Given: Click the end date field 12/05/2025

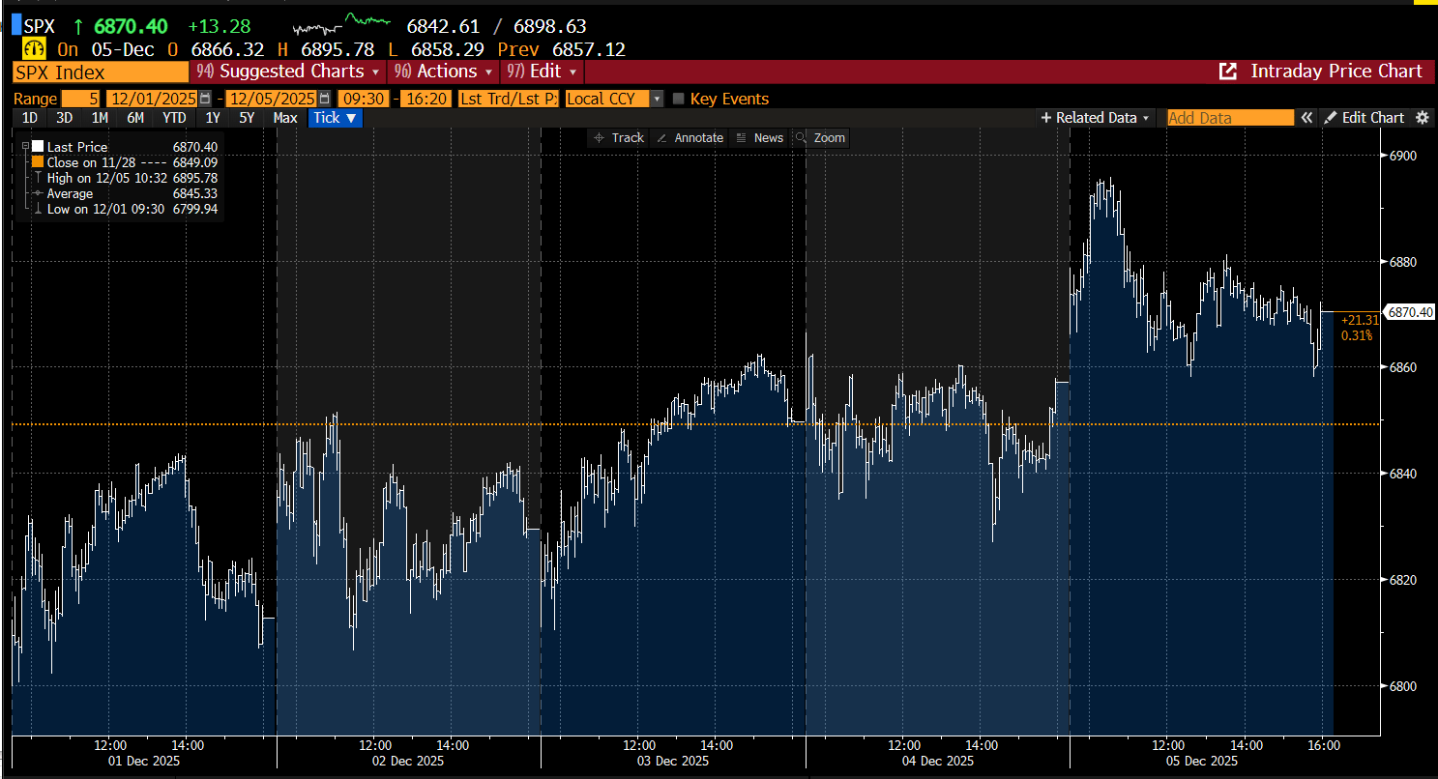Looking at the screenshot, I should 272,99.
